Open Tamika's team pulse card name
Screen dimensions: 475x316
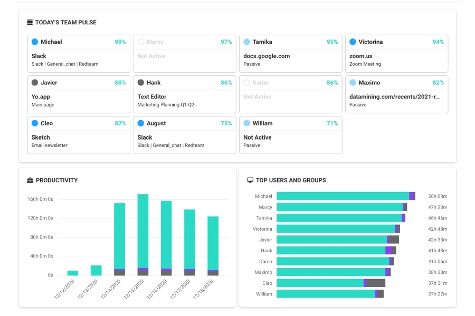262,42
